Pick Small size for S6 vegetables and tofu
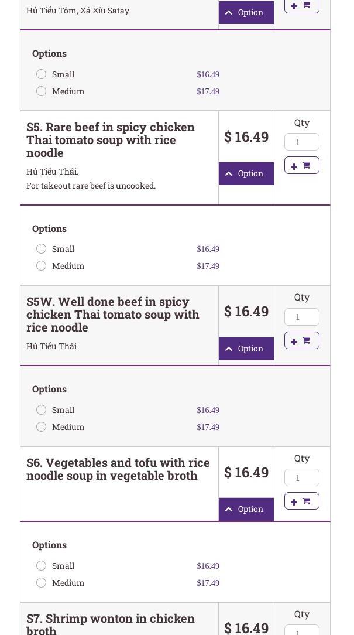The height and width of the screenshot is (635, 354). click(x=42, y=566)
